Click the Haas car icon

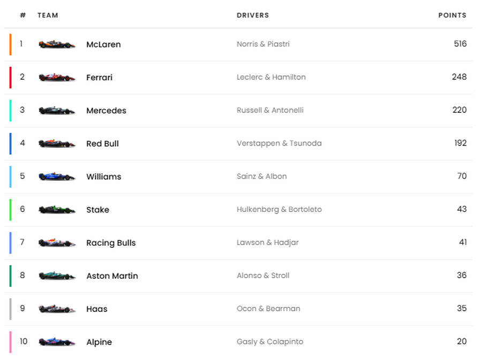tap(57, 309)
